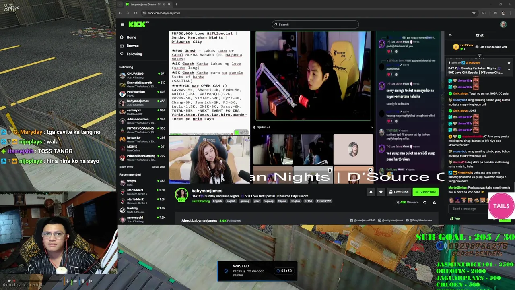Reload the Kick page
The height and width of the screenshot is (290, 515).
135,13
